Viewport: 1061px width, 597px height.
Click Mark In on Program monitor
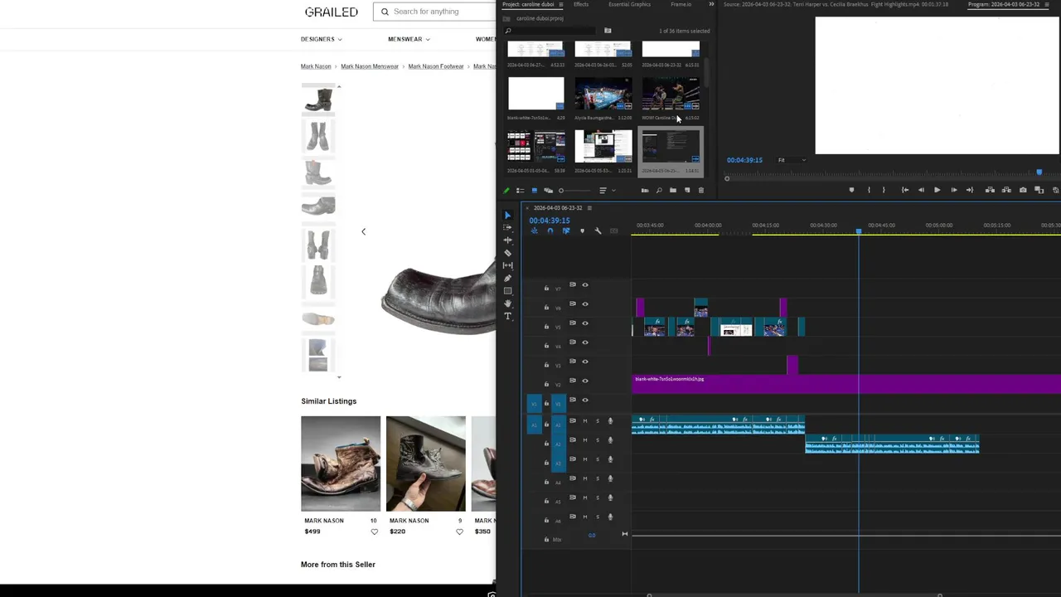coord(869,190)
